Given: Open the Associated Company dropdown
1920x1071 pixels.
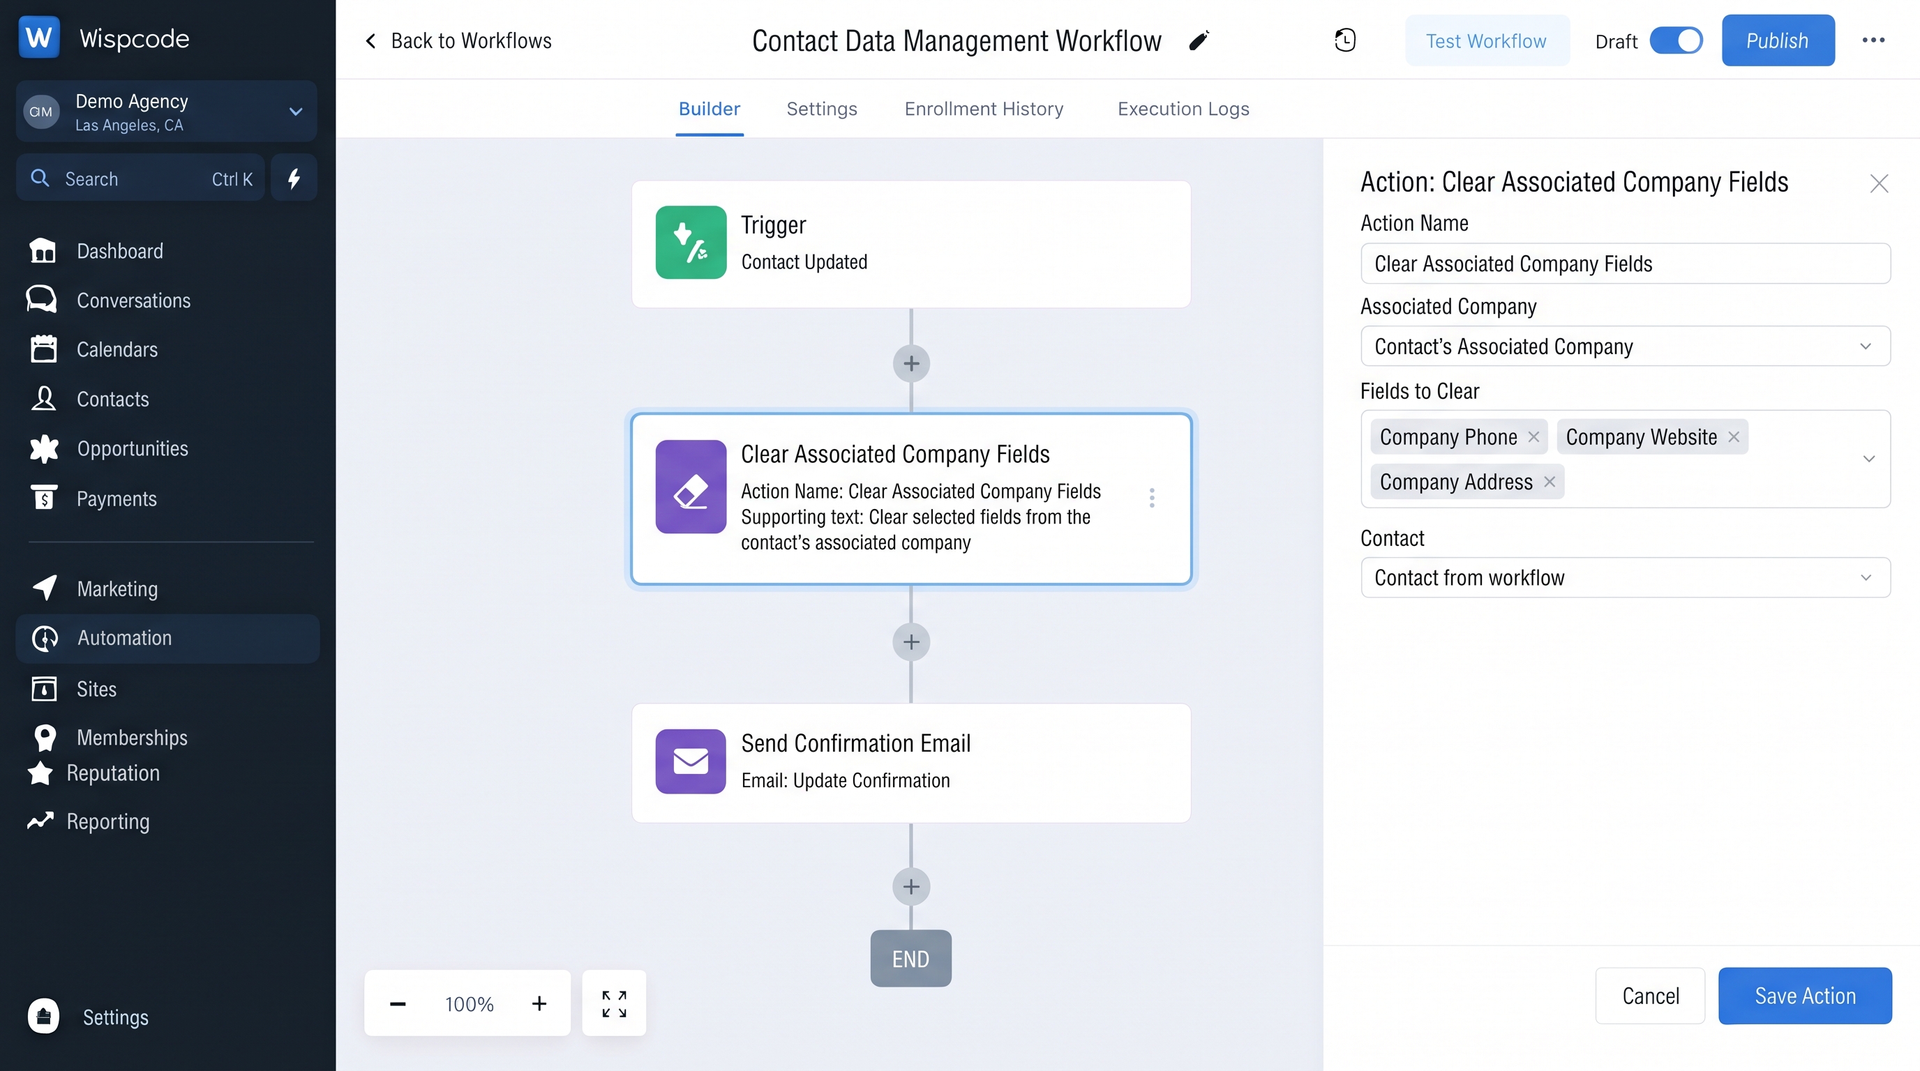Looking at the screenshot, I should 1626,347.
